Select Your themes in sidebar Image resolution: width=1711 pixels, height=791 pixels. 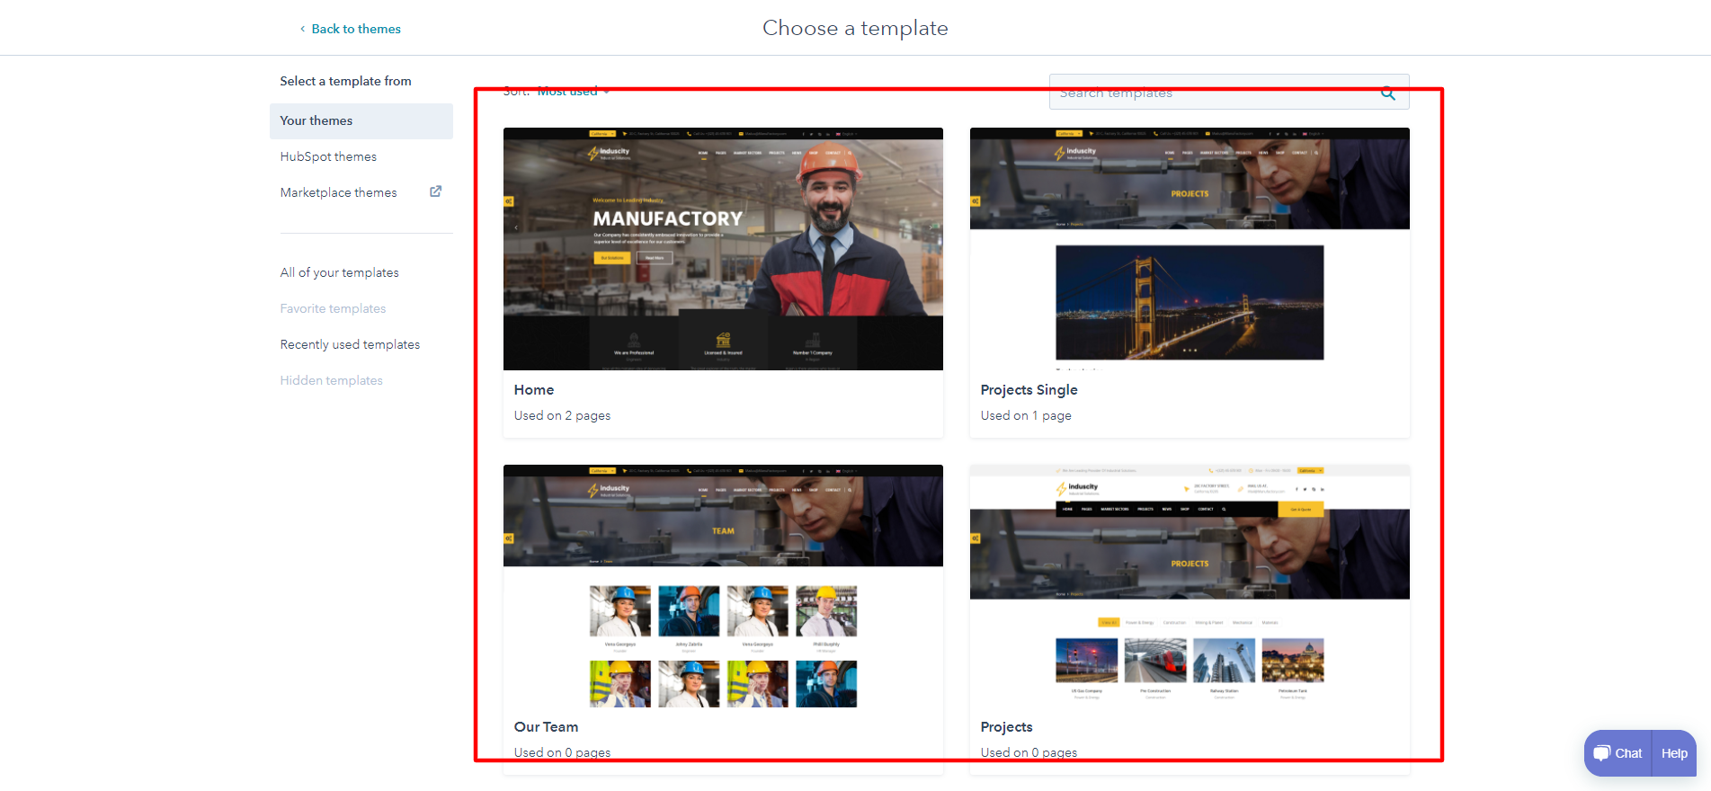tap(361, 120)
